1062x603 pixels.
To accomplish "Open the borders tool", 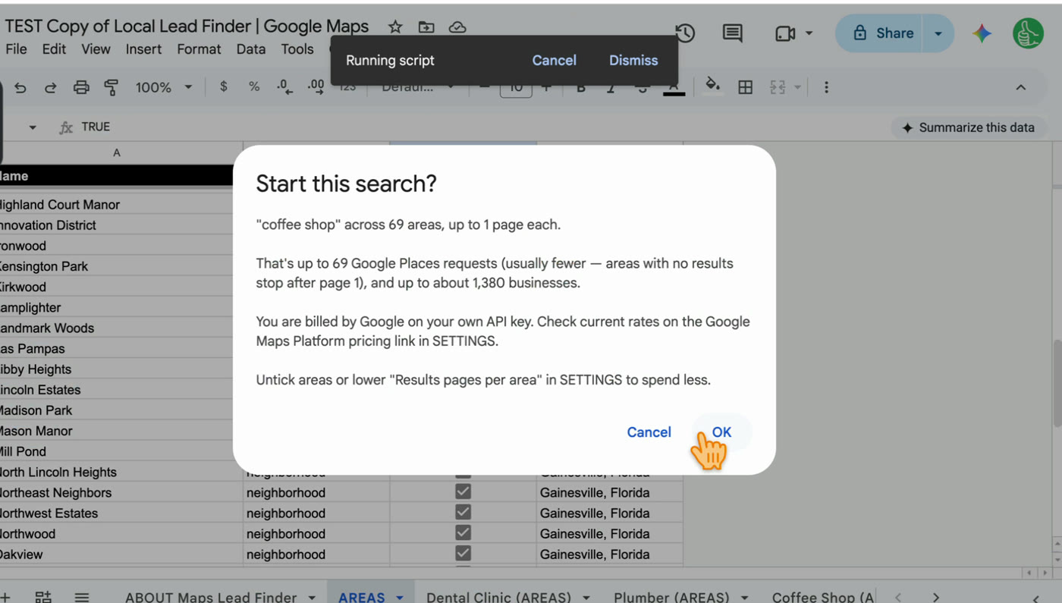I will click(x=746, y=87).
